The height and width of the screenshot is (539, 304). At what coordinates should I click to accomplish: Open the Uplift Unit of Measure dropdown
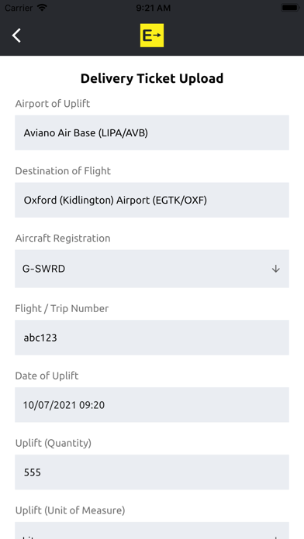point(152,530)
